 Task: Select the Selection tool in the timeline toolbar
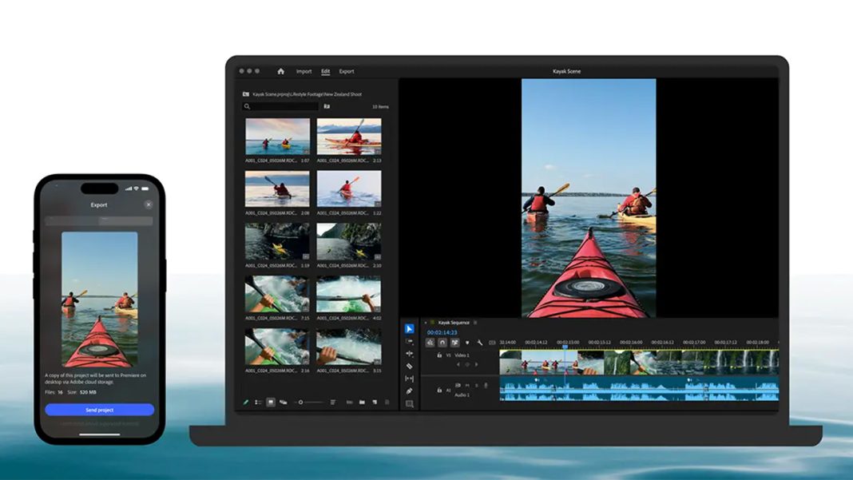point(409,329)
